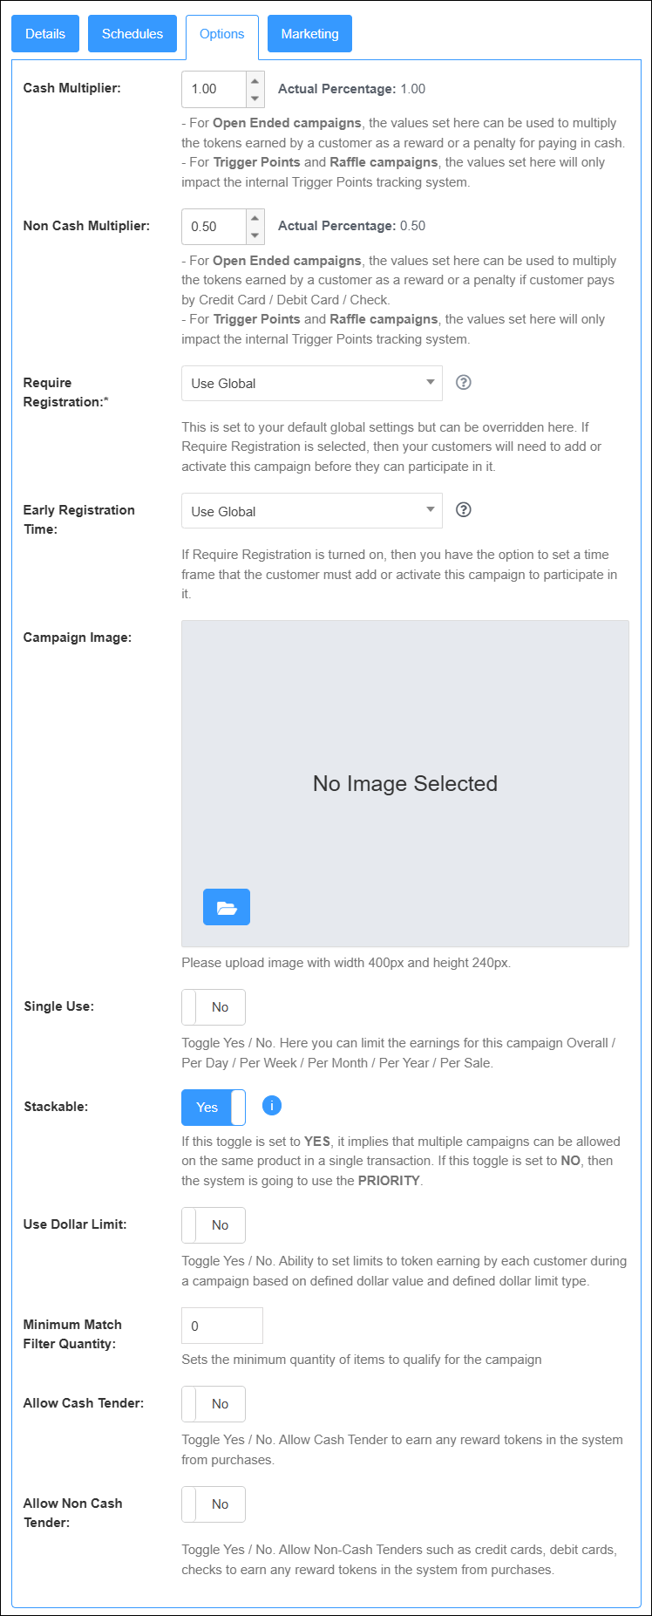Click help icon next to Require Registration
The height and width of the screenshot is (1616, 652).
pyautogui.click(x=464, y=382)
